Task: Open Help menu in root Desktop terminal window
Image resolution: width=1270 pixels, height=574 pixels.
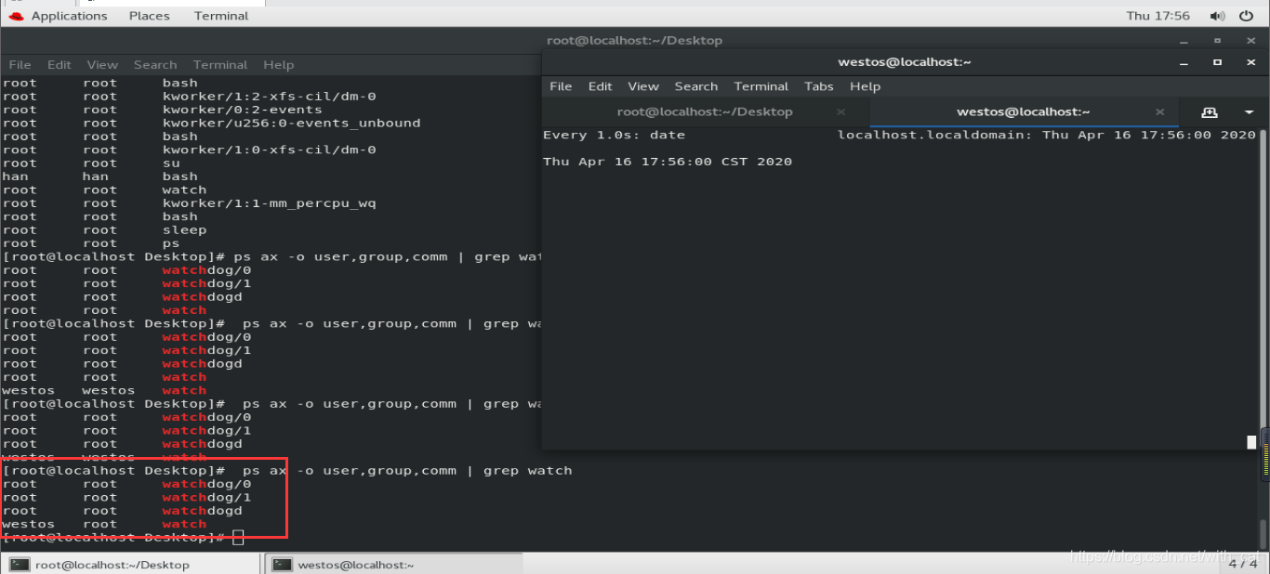Action: click(278, 65)
